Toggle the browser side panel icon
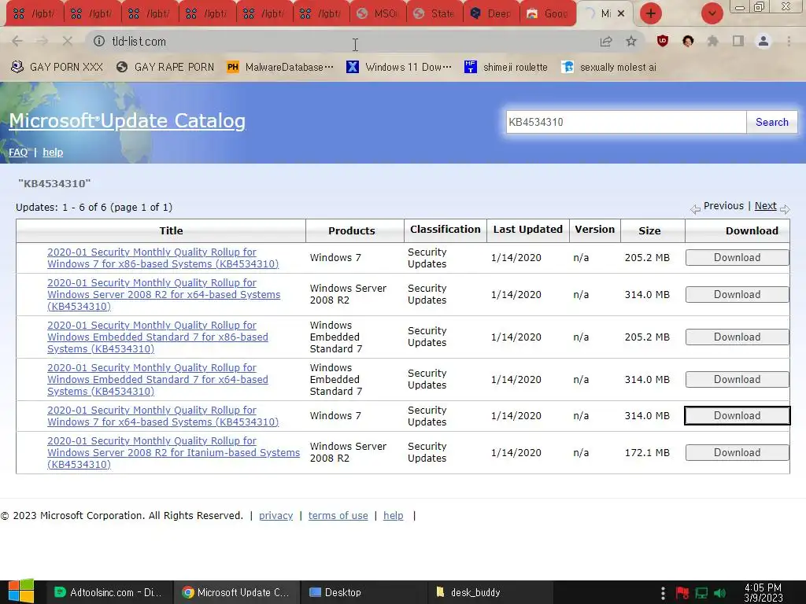The width and height of the screenshot is (806, 604). click(738, 41)
